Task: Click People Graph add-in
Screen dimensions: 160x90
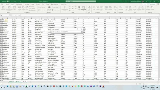Action: 56,10
